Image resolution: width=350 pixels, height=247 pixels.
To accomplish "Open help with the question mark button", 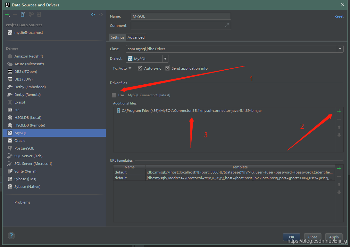I will pyautogui.click(x=11, y=235).
